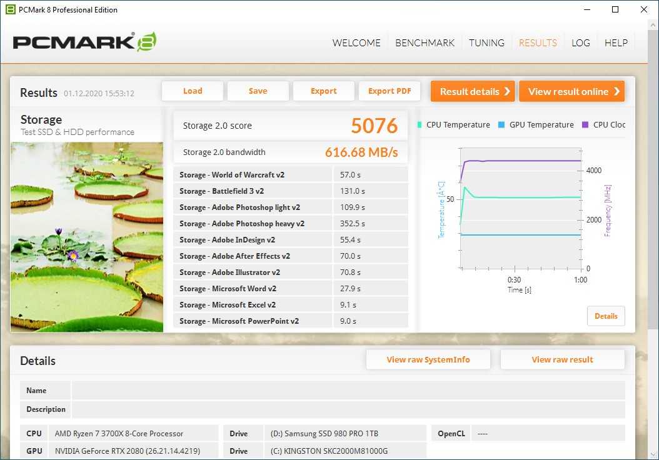Export results as PDF
Screen dimensions: 659x460
[390, 91]
